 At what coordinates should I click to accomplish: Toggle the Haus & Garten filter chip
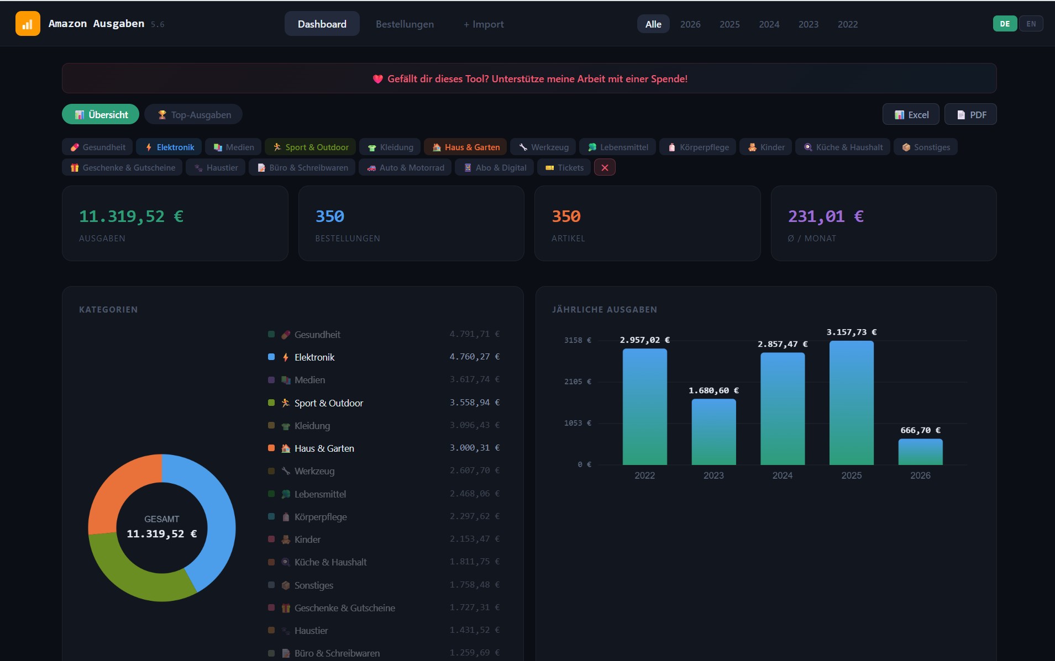point(465,147)
